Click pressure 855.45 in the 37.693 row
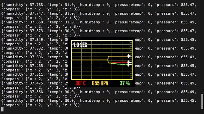The image size is (204, 114). tap(187, 101)
